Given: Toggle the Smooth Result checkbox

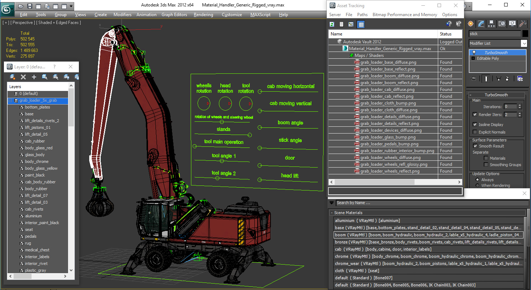Looking at the screenshot, I should pos(475,146).
